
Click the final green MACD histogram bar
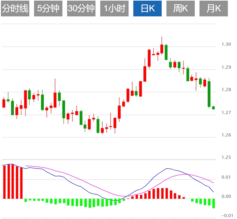(214, 204)
